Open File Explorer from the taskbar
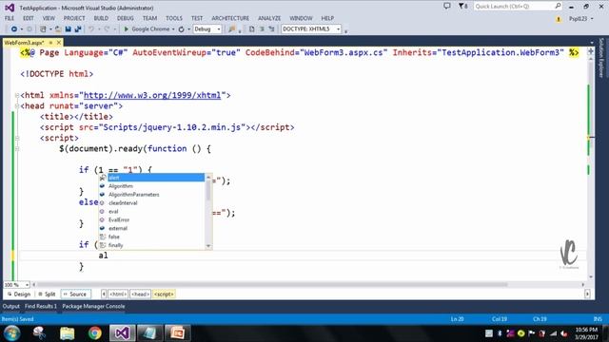This screenshot has height=342, width=609. click(x=68, y=333)
